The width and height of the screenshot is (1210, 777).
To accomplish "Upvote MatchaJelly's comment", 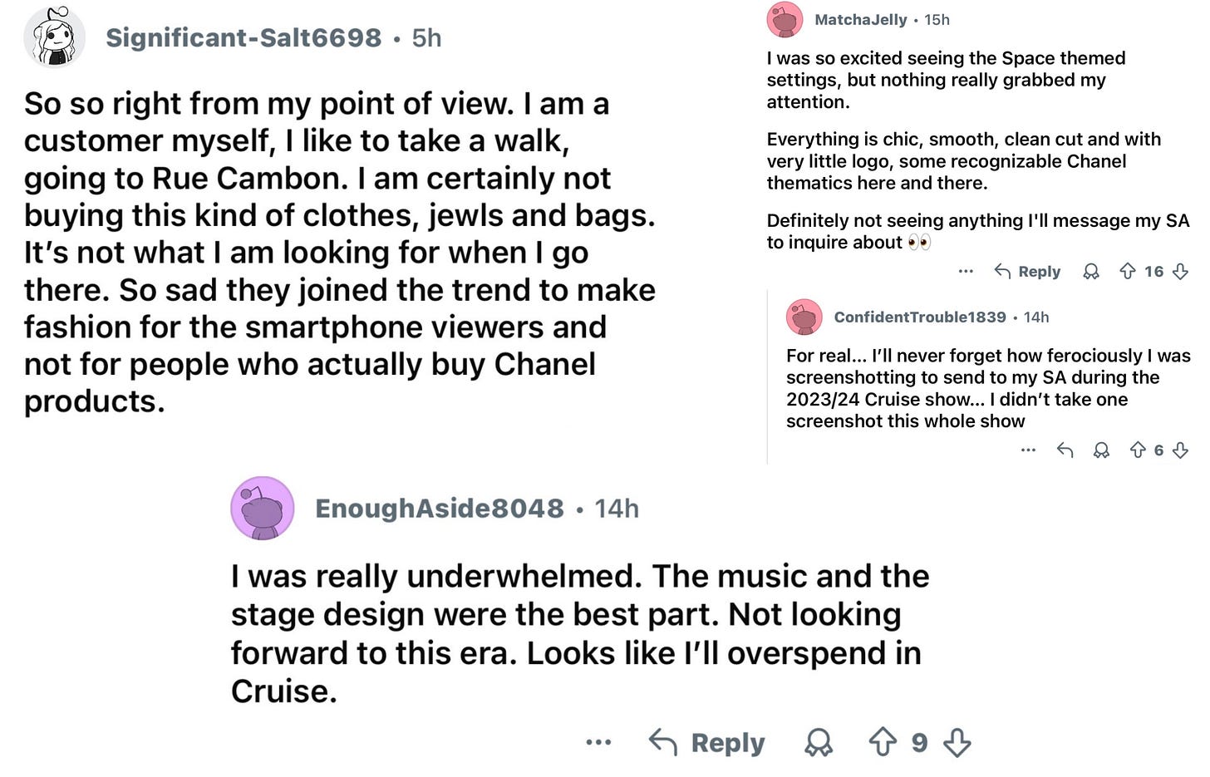I will point(1127,271).
